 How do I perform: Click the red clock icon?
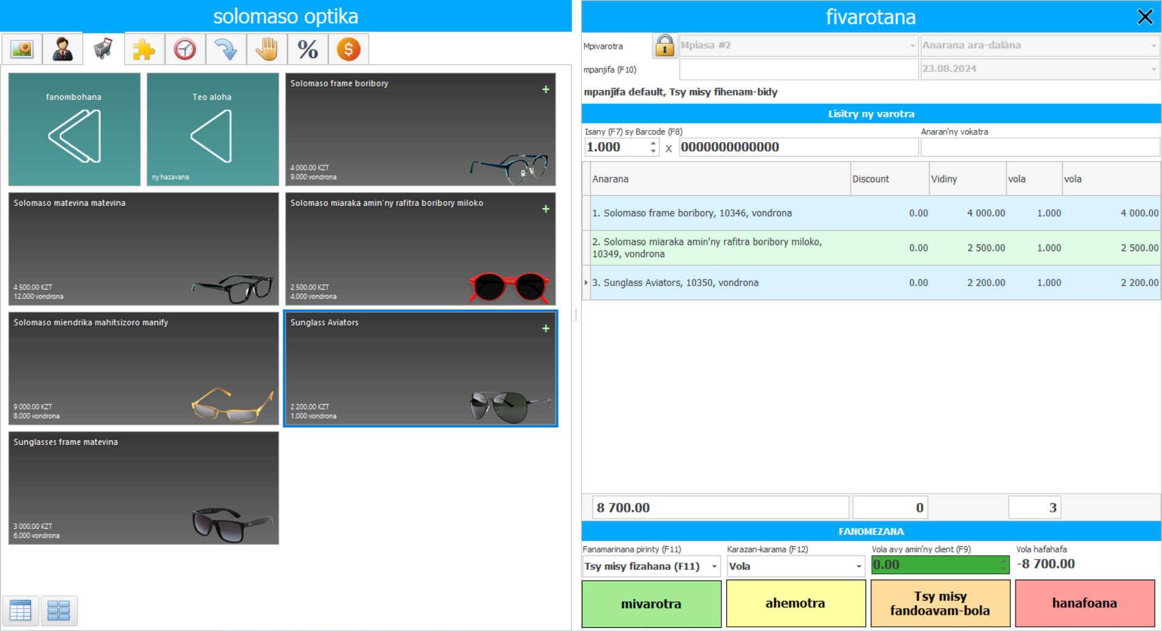tap(185, 49)
